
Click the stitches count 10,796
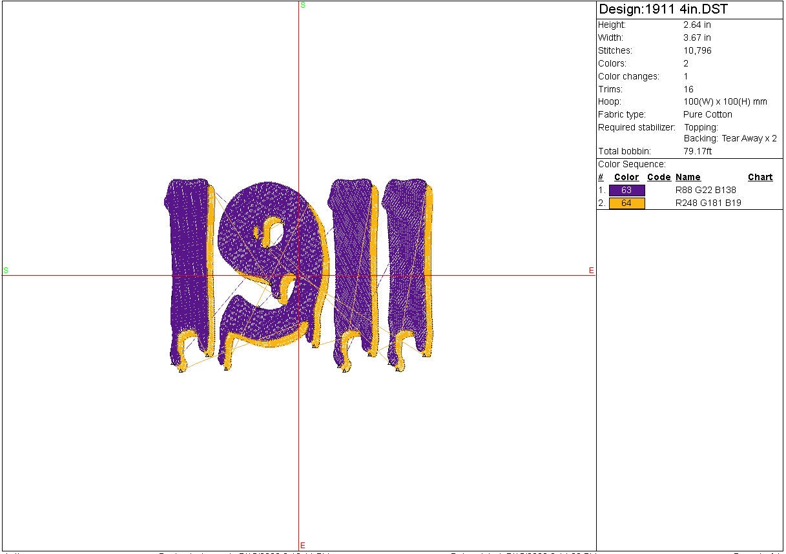pos(698,50)
